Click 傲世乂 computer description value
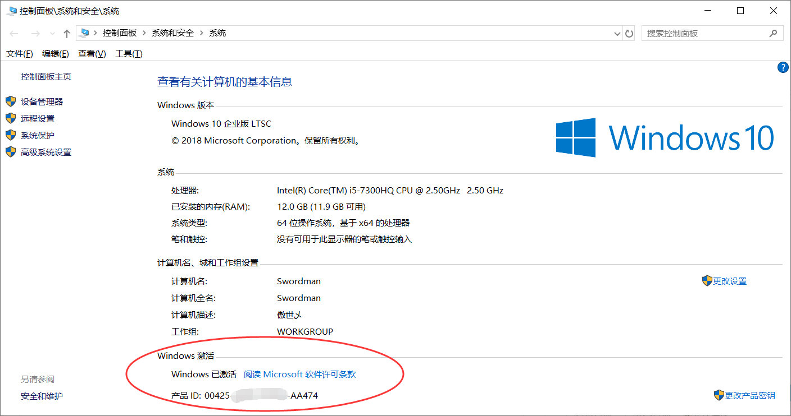The image size is (791, 416). pos(290,315)
